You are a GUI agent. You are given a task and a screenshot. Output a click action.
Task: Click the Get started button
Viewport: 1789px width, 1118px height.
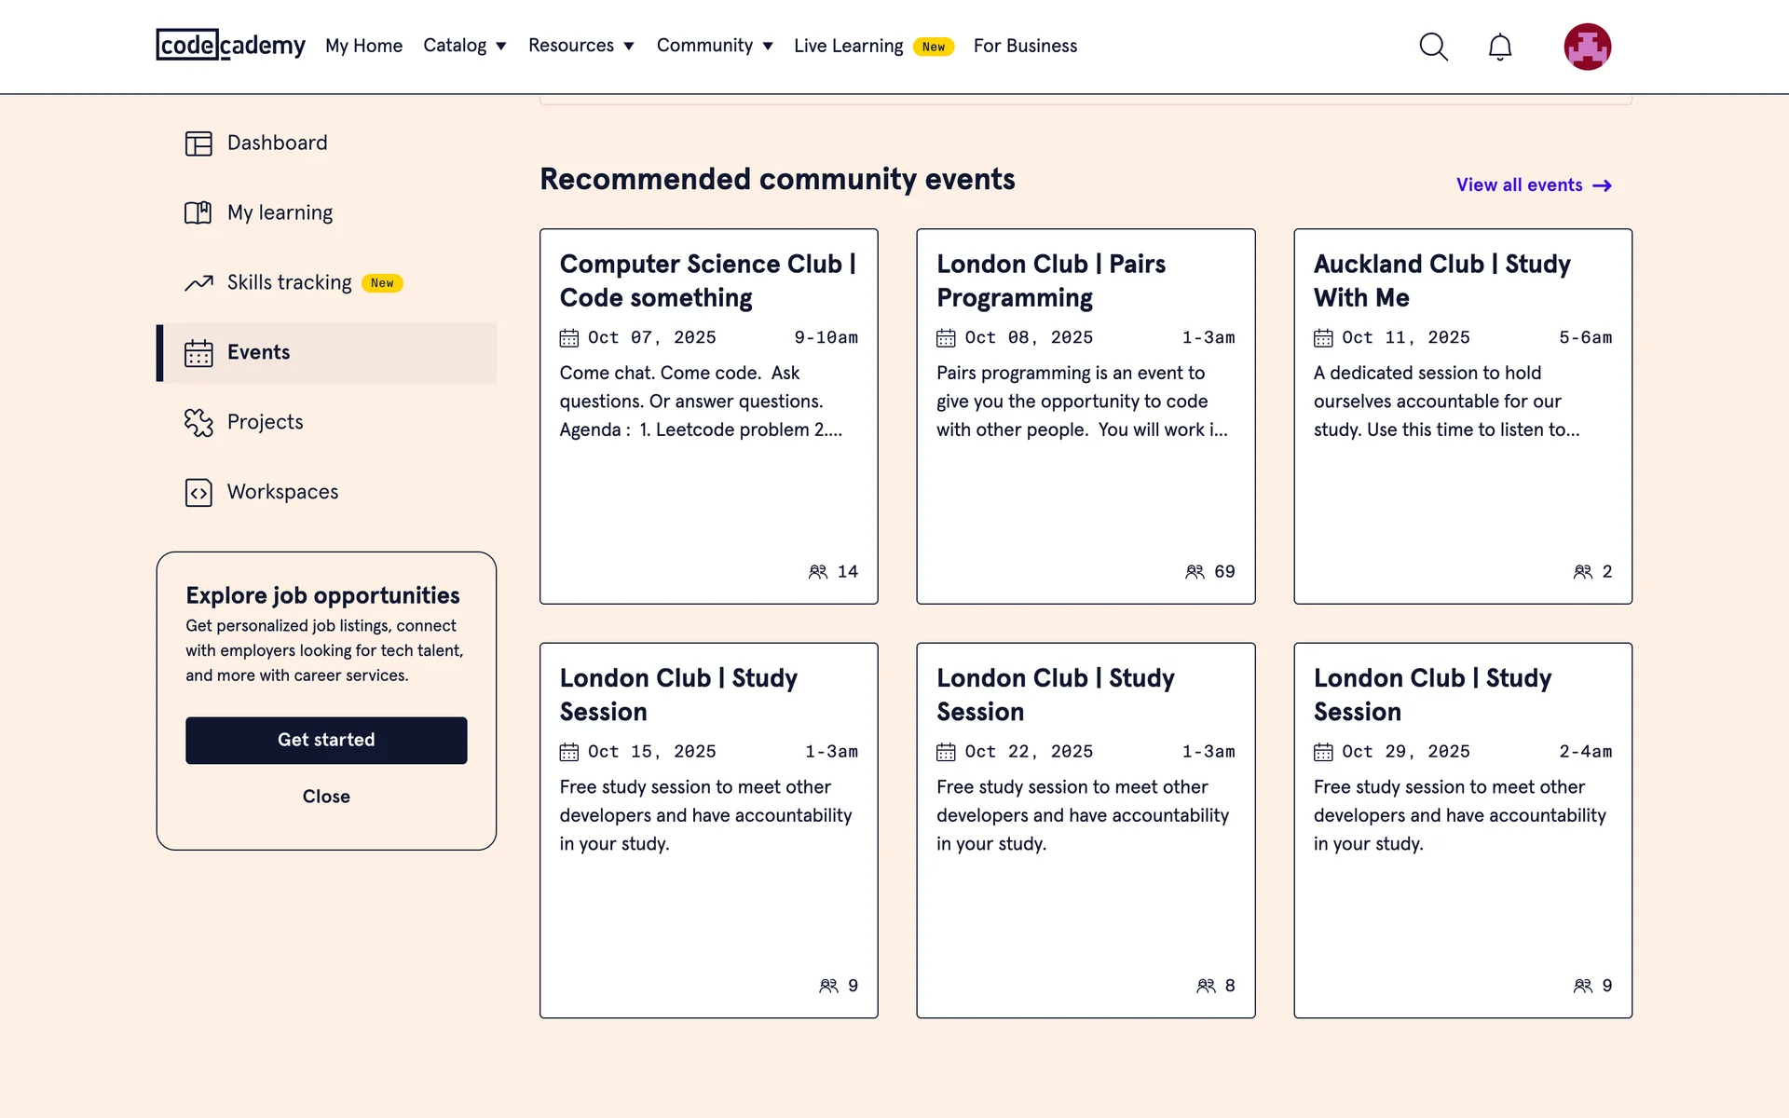point(326,740)
